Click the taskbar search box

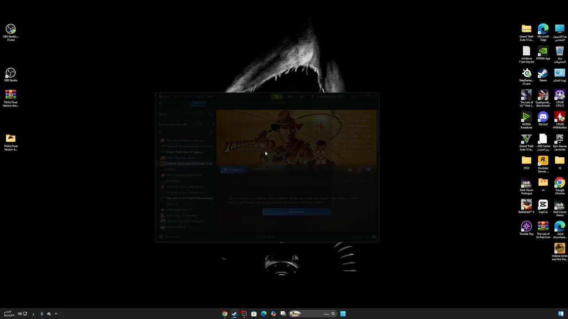click(x=312, y=314)
